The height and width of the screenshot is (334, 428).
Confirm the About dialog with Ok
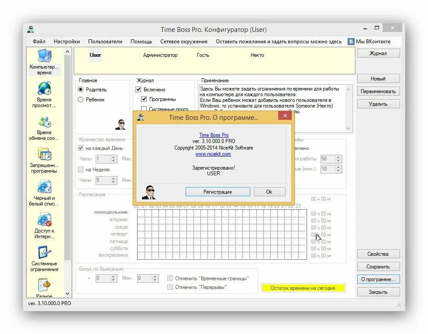pos(269,192)
